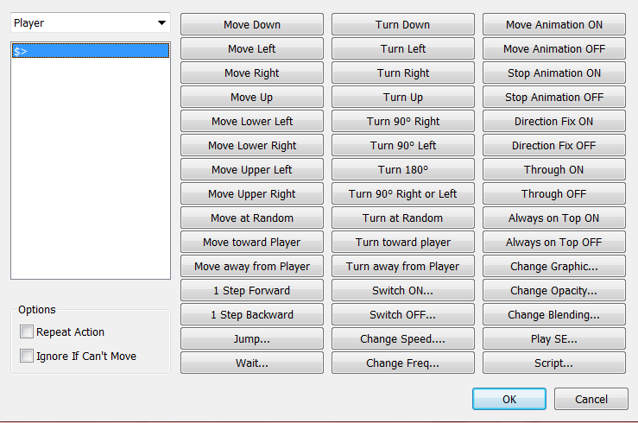Screen dimensions: 638x423
Task: Toggle Ignore If Can't Move checkbox
Action: point(27,356)
